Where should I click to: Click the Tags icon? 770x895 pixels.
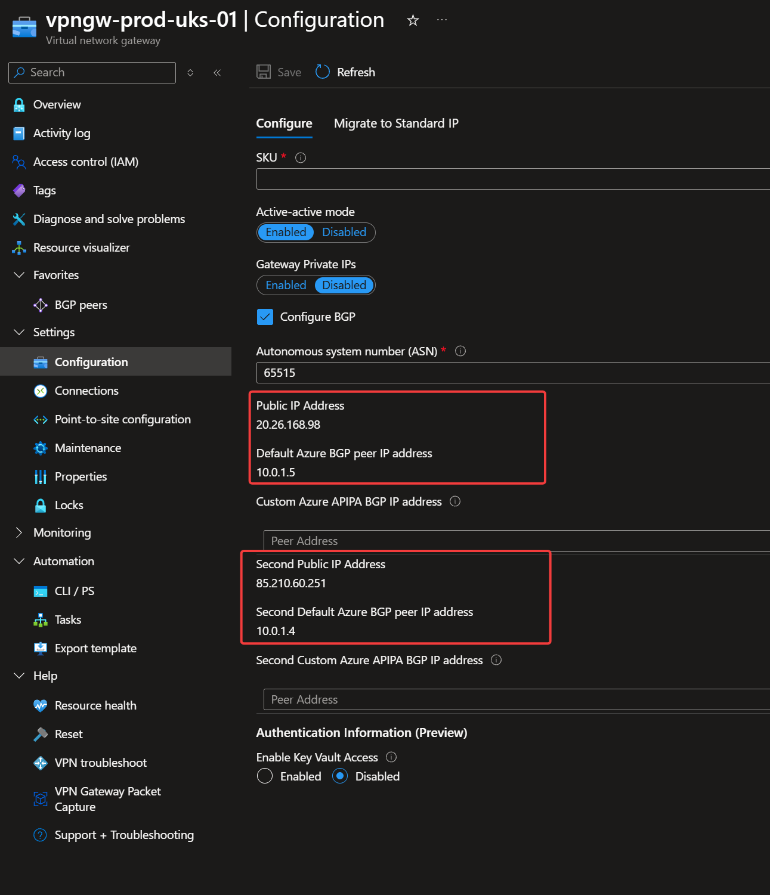coord(19,191)
